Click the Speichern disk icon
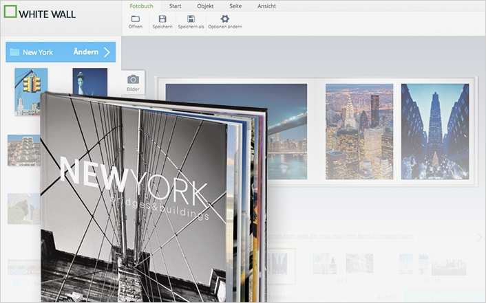Screen dimensions: 486x303 [x=162, y=19]
